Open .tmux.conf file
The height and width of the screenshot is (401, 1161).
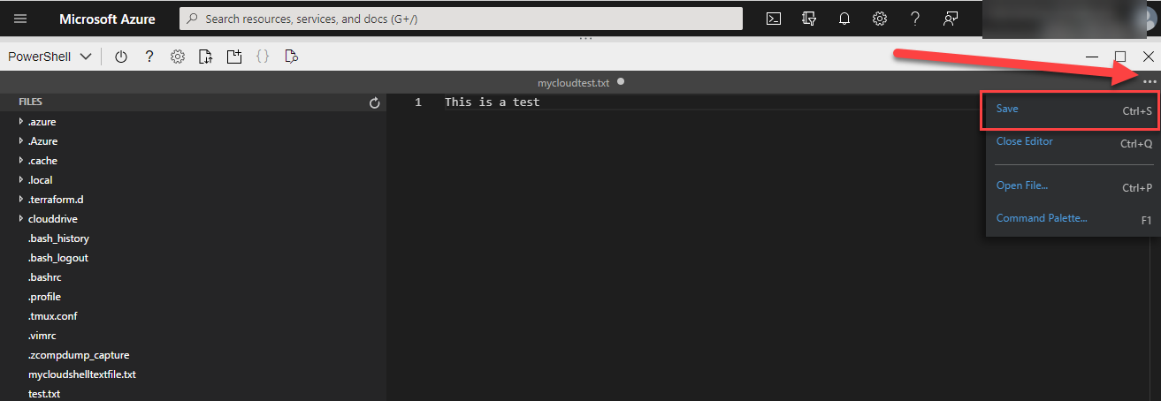coord(53,316)
